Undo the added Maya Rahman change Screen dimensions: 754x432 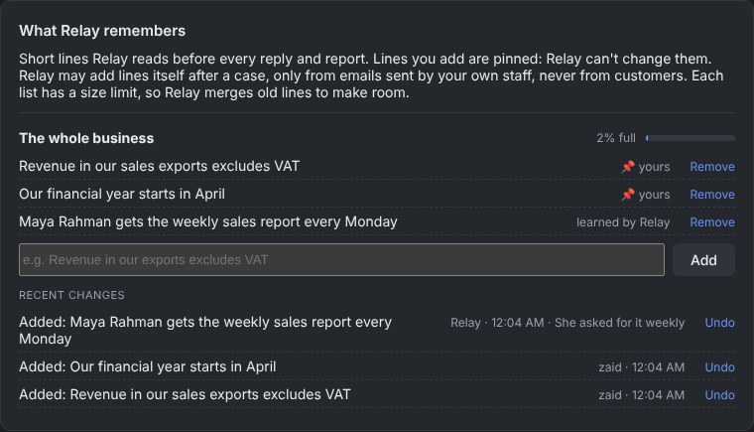pyautogui.click(x=719, y=323)
